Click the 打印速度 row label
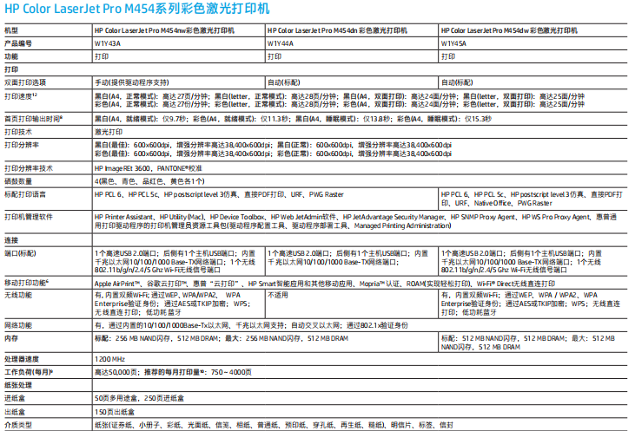This screenshot has width=635, height=431. [x=20, y=96]
